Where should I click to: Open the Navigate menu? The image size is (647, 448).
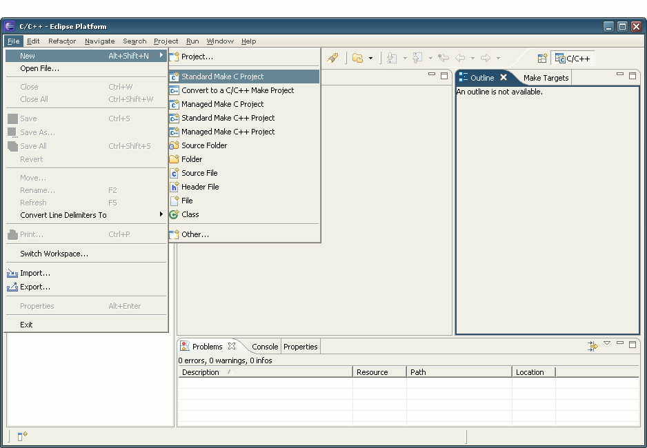99,41
